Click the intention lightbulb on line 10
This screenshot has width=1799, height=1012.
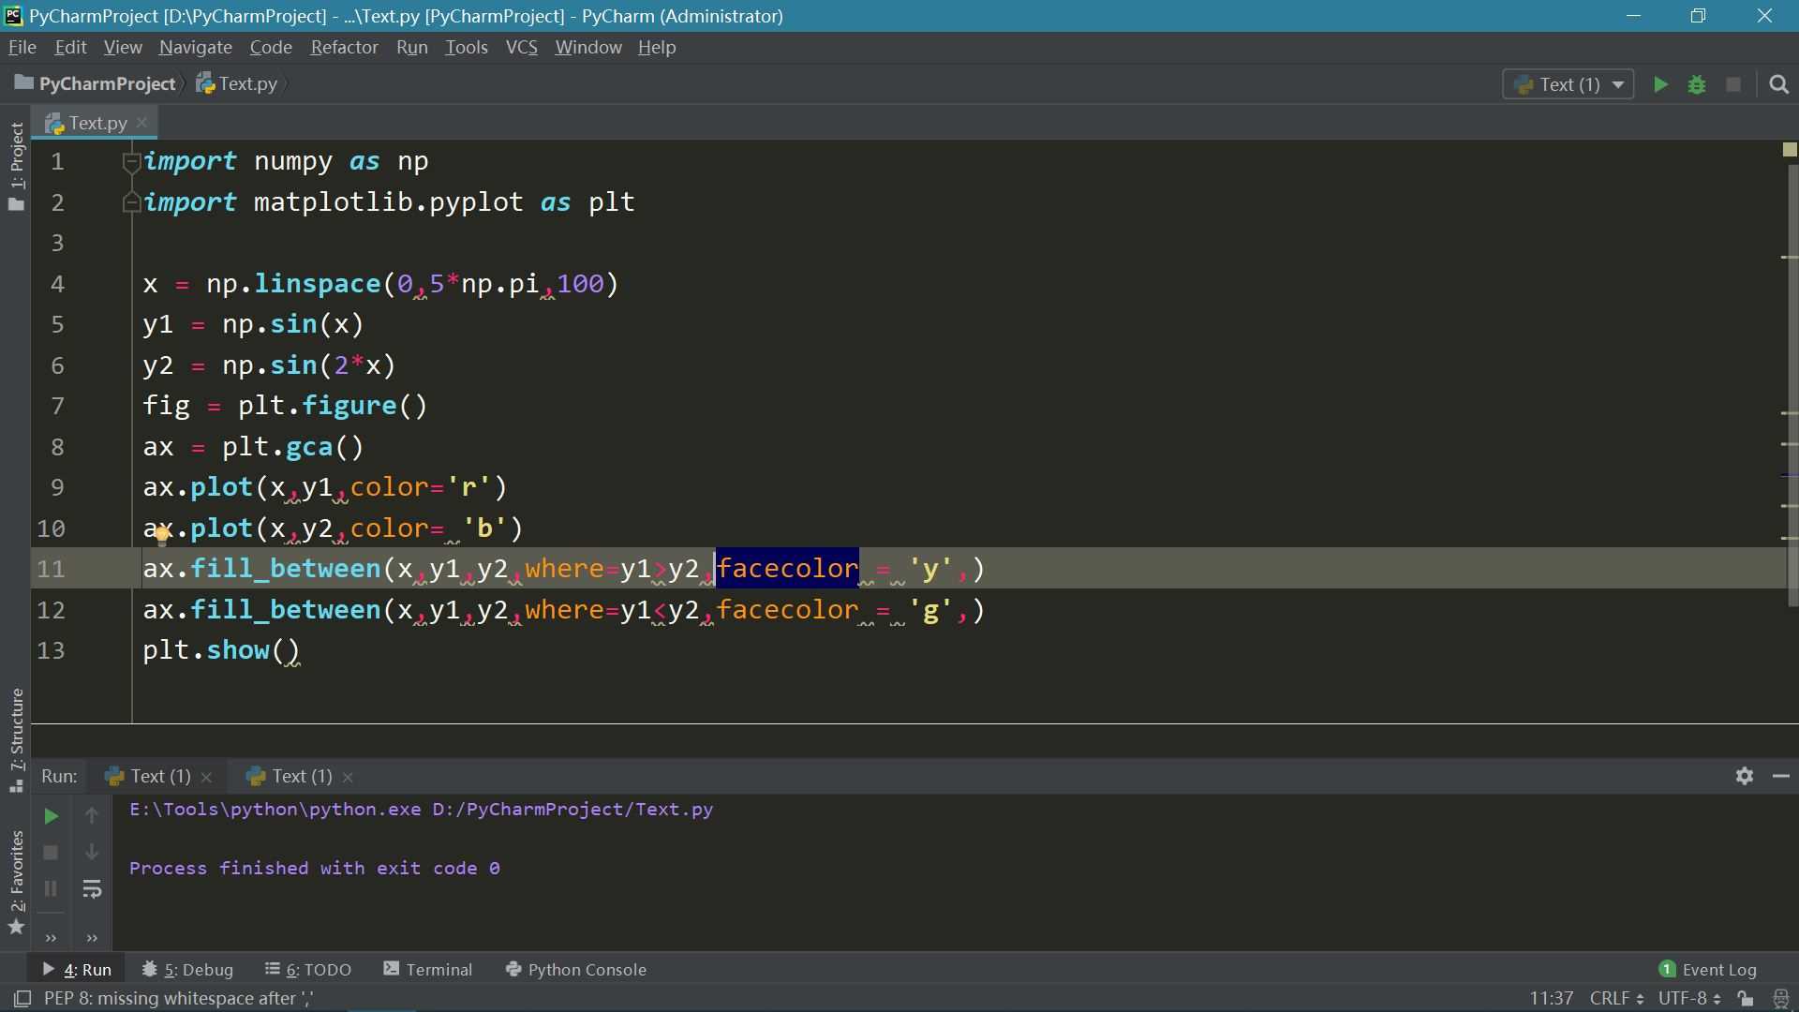click(x=161, y=535)
